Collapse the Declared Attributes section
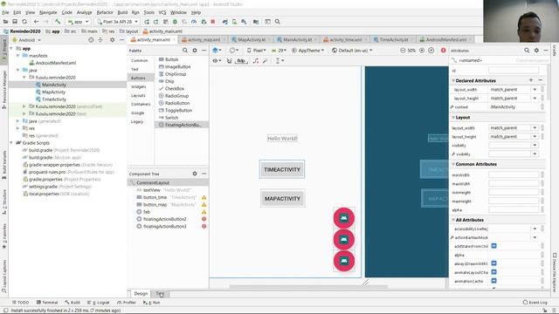This screenshot has width=559, height=314. point(453,81)
